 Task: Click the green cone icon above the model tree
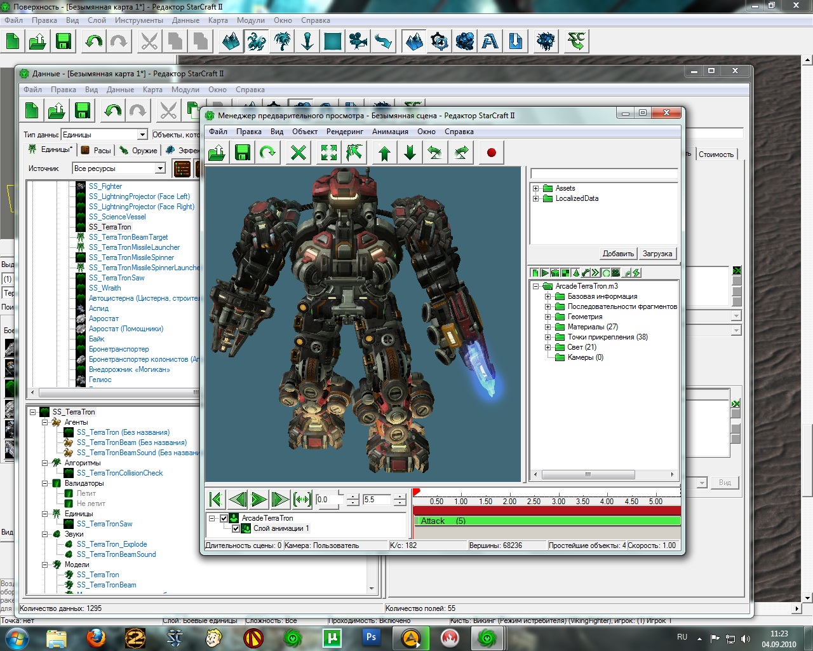pos(575,273)
